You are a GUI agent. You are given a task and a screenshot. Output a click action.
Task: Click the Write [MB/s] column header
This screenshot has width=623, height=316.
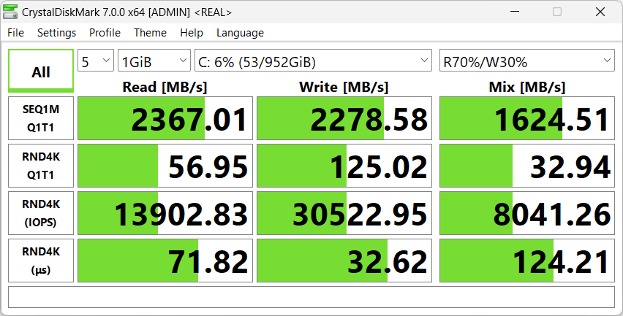[x=344, y=87]
